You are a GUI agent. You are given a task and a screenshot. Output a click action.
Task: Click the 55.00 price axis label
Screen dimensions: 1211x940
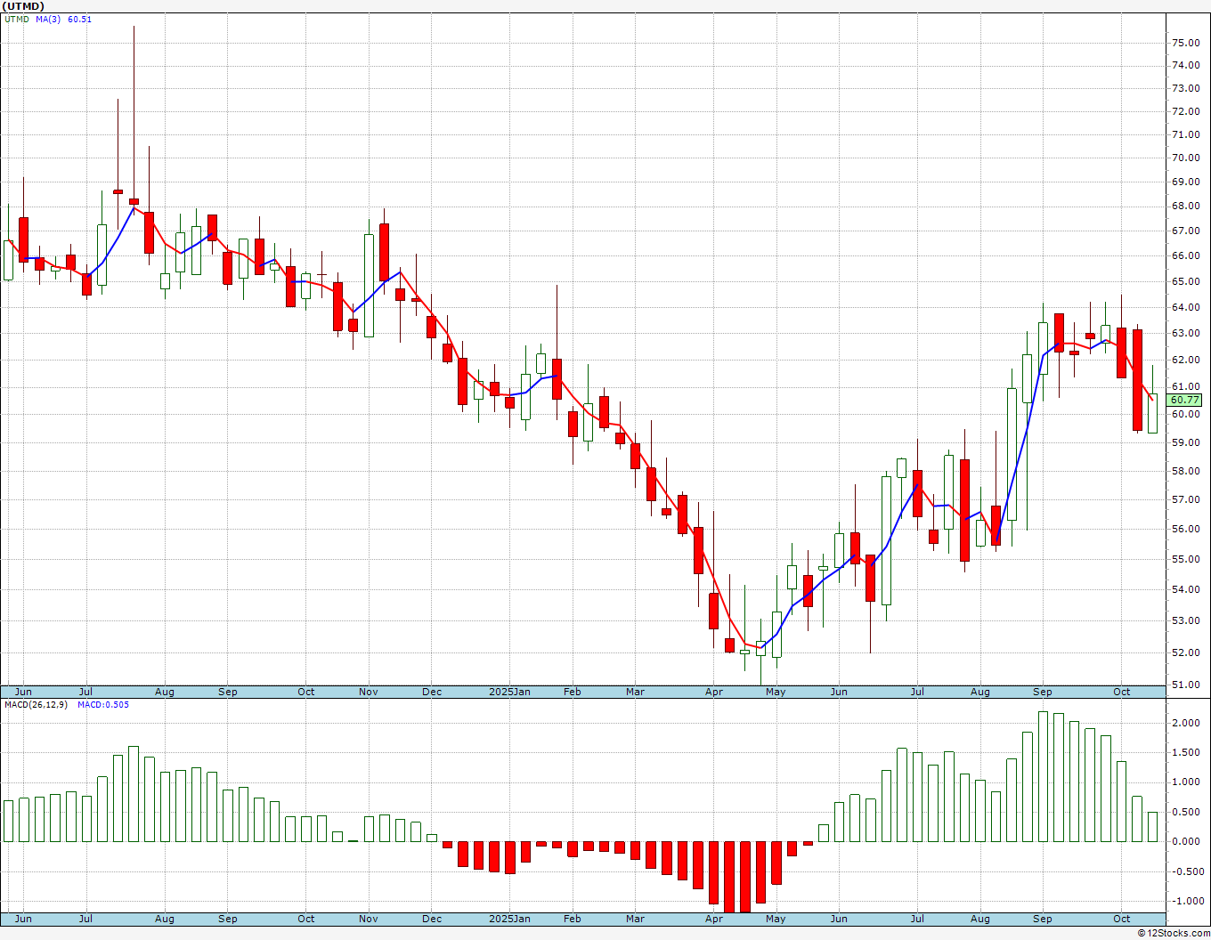1185,560
